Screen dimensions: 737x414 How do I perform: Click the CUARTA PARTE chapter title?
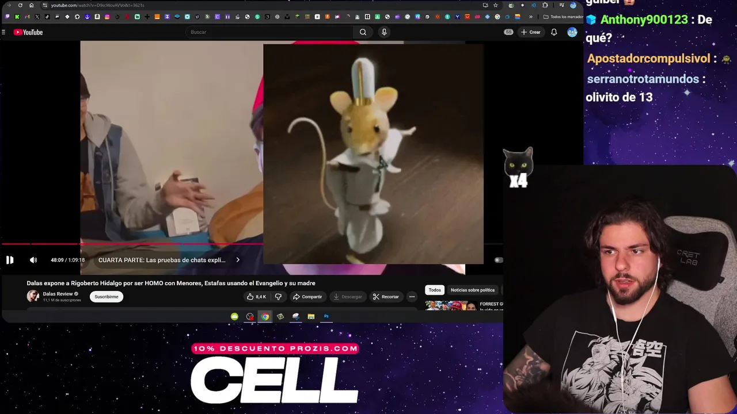[162, 260]
